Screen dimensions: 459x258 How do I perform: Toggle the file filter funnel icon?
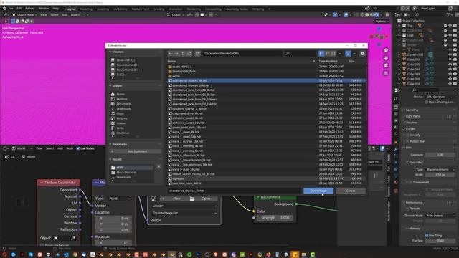pyautogui.click(x=348, y=54)
